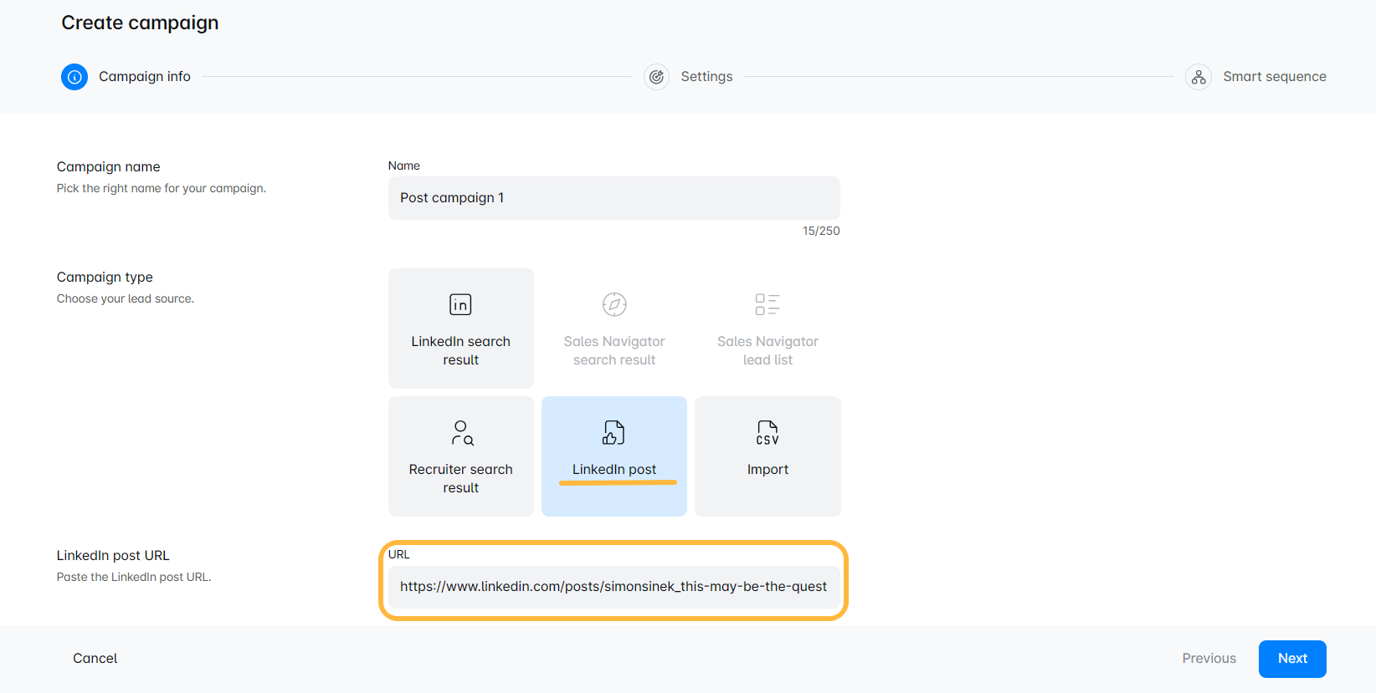The height and width of the screenshot is (693, 1376).
Task: Click the Campaign info step icon
Action: click(x=74, y=77)
